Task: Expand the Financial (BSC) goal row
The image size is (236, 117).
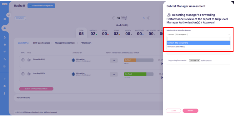Action: coord(23,60)
